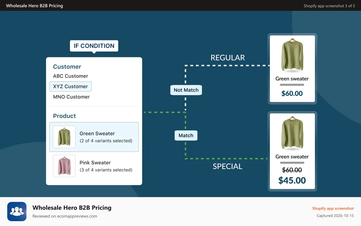Select ABC Customer in the list
361x226 pixels.
coord(71,76)
